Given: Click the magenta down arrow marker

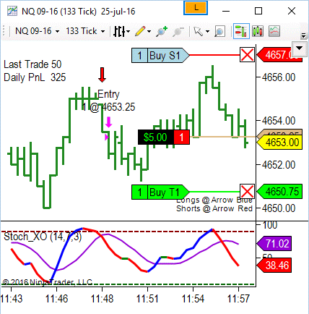Looking at the screenshot, I should point(109,122).
